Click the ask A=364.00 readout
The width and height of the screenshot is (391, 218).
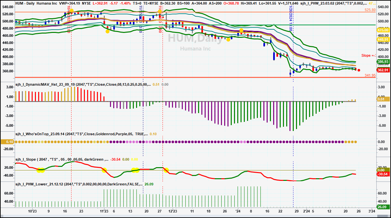point(198,4)
